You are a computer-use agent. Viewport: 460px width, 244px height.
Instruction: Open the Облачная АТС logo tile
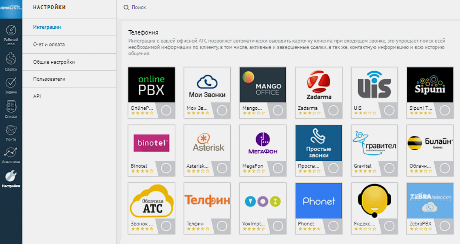click(x=151, y=201)
